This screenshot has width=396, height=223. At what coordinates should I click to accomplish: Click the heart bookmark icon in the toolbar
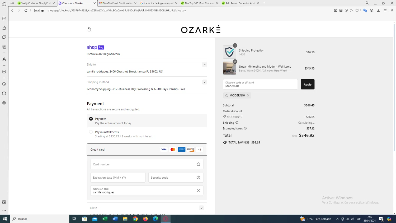coord(357,10)
